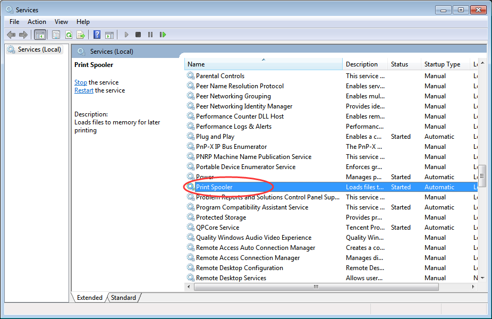This screenshot has width=492, height=319.
Task: Switch to the Standard tab
Action: [123, 298]
